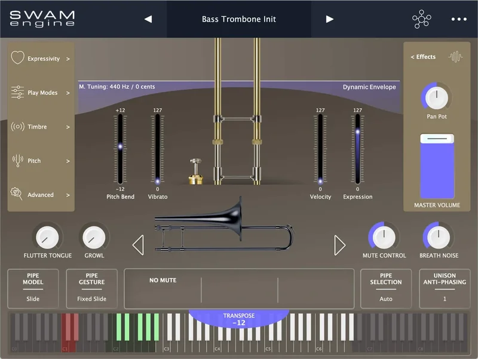This screenshot has width=478, height=359.
Task: Select the Timbre menu label
Action: pyautogui.click(x=37, y=127)
